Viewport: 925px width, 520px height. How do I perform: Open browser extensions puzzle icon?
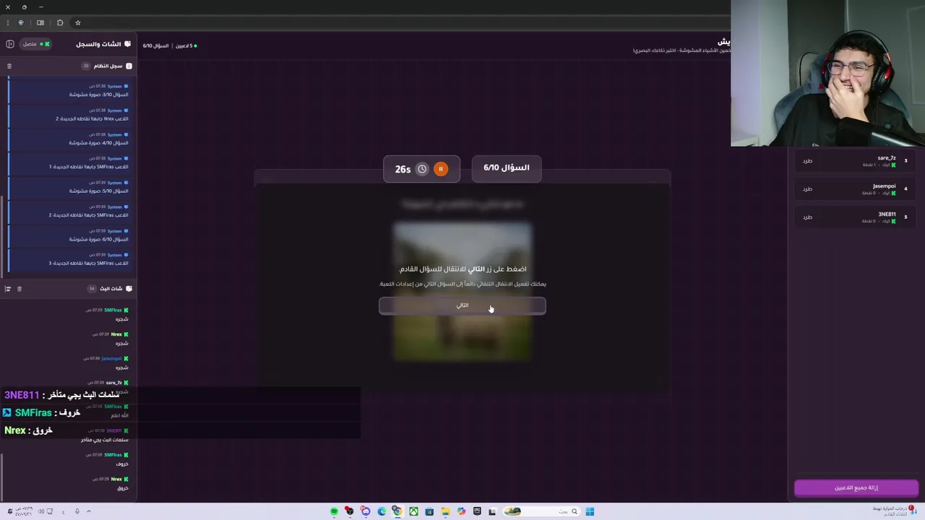coord(60,22)
